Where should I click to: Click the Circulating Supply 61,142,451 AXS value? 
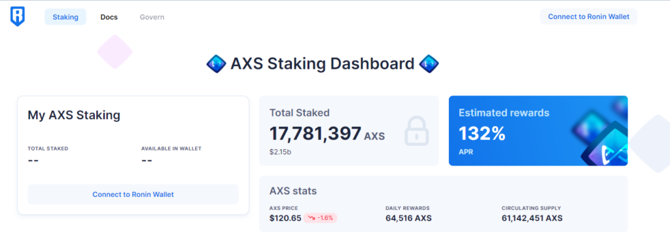[532, 219]
